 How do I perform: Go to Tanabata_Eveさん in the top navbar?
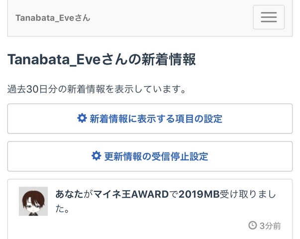pyautogui.click(x=53, y=18)
